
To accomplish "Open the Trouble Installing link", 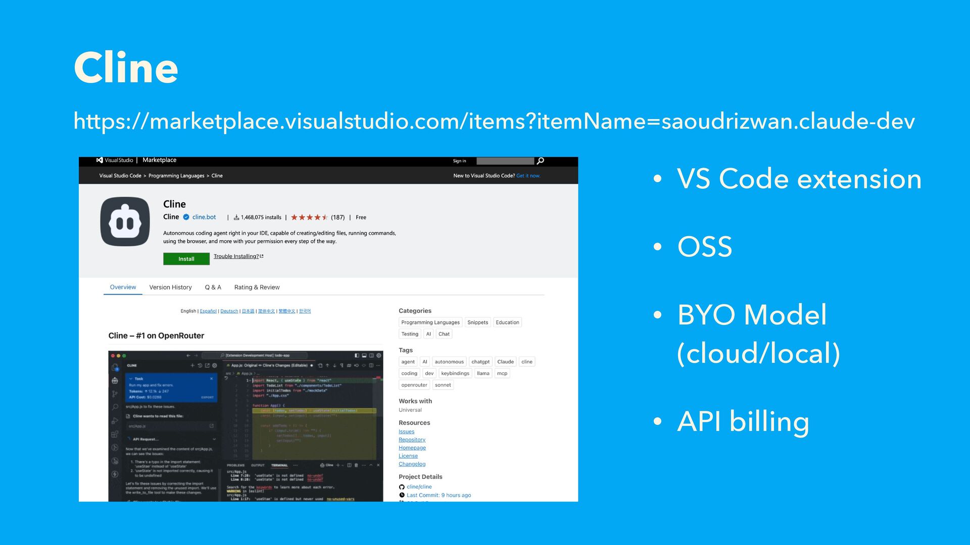I will point(236,256).
